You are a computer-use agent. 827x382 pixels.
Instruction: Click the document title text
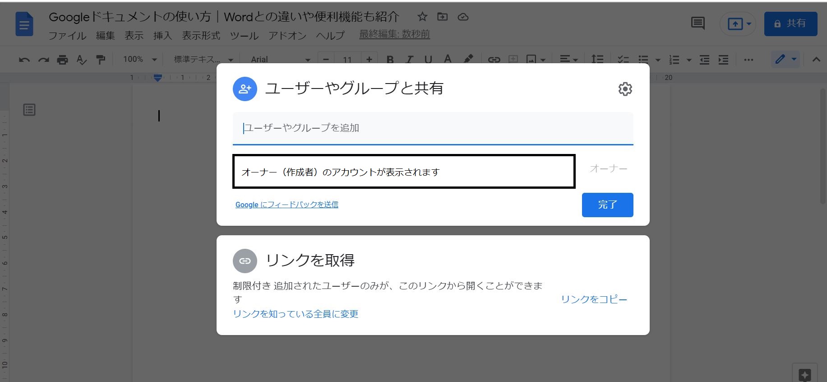pos(224,17)
